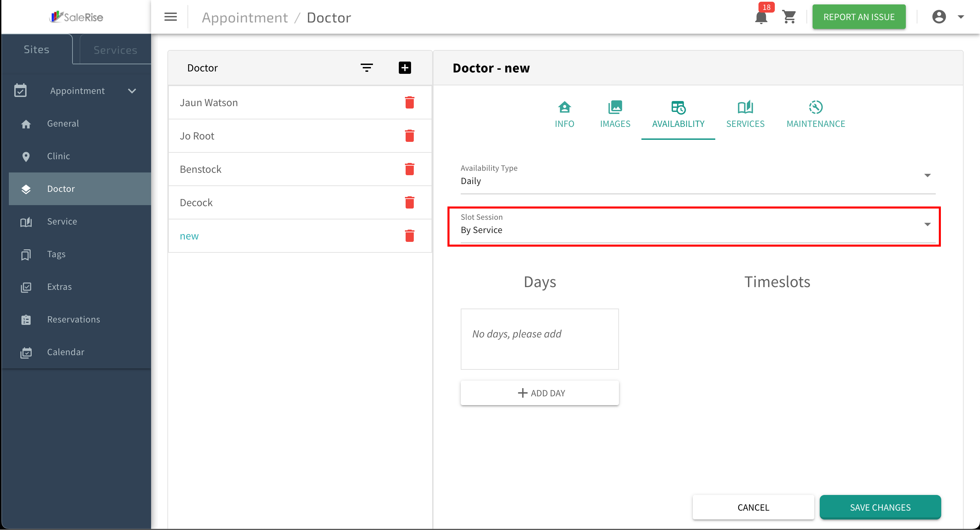The height and width of the screenshot is (530, 980).
Task: Click the add doctor plus icon
Action: coord(405,68)
